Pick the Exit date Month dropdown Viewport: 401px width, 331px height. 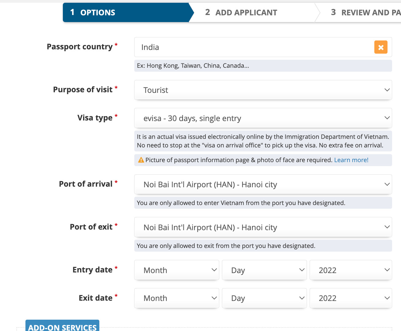(x=177, y=298)
